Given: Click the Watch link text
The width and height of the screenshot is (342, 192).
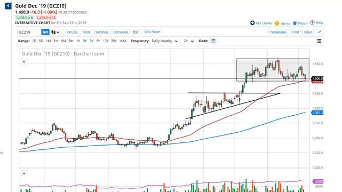Looking at the screenshot, I should click(x=302, y=23).
